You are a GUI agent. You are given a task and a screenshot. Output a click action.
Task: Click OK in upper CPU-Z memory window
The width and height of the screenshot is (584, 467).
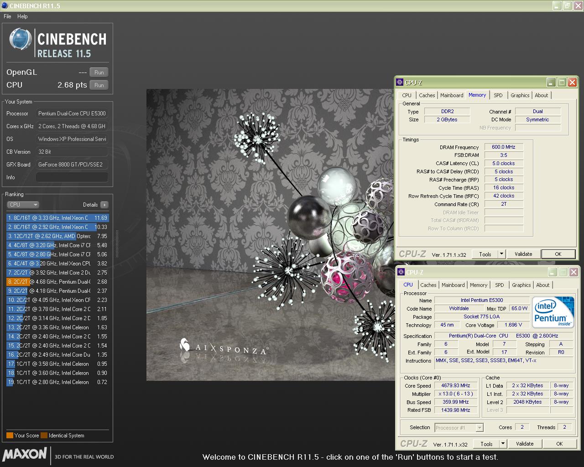558,254
